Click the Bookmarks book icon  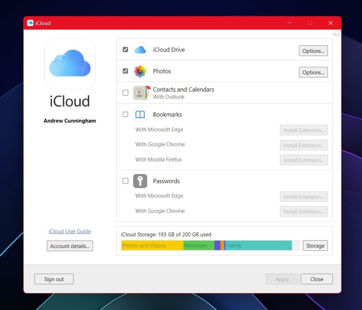pos(140,115)
